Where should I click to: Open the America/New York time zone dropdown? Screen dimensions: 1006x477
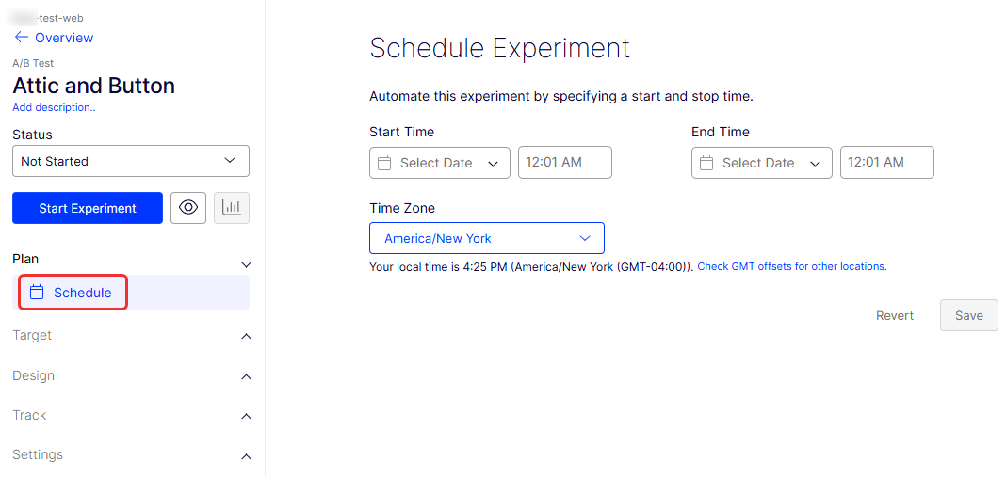point(486,238)
